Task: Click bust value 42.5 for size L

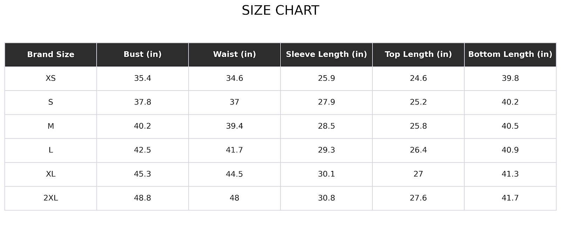Action: tap(142, 150)
